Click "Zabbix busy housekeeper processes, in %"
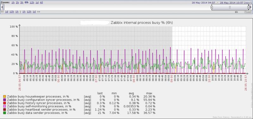Image resolution: width=253 pixels, height=119 pixels. coord(38,97)
